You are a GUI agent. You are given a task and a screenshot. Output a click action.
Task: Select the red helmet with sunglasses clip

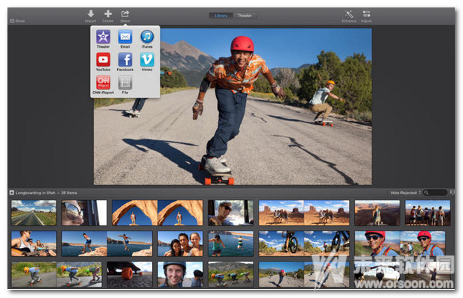tap(400, 243)
